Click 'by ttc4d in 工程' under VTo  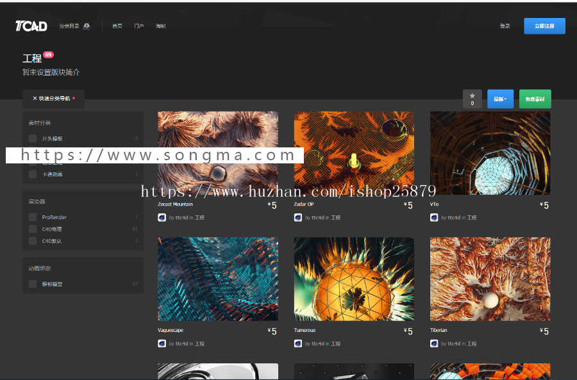point(459,218)
